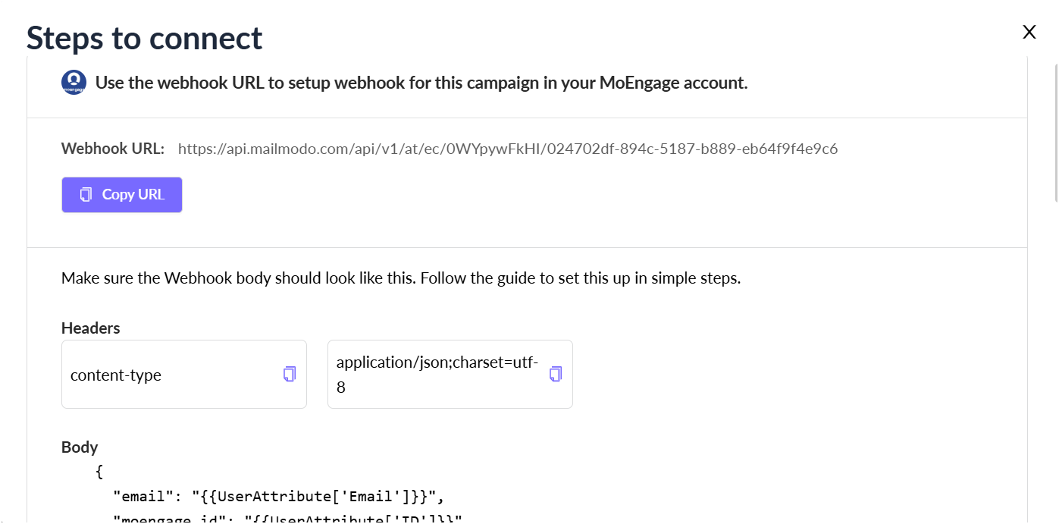Click the MoEngage webhook setup instruction text

[x=421, y=83]
